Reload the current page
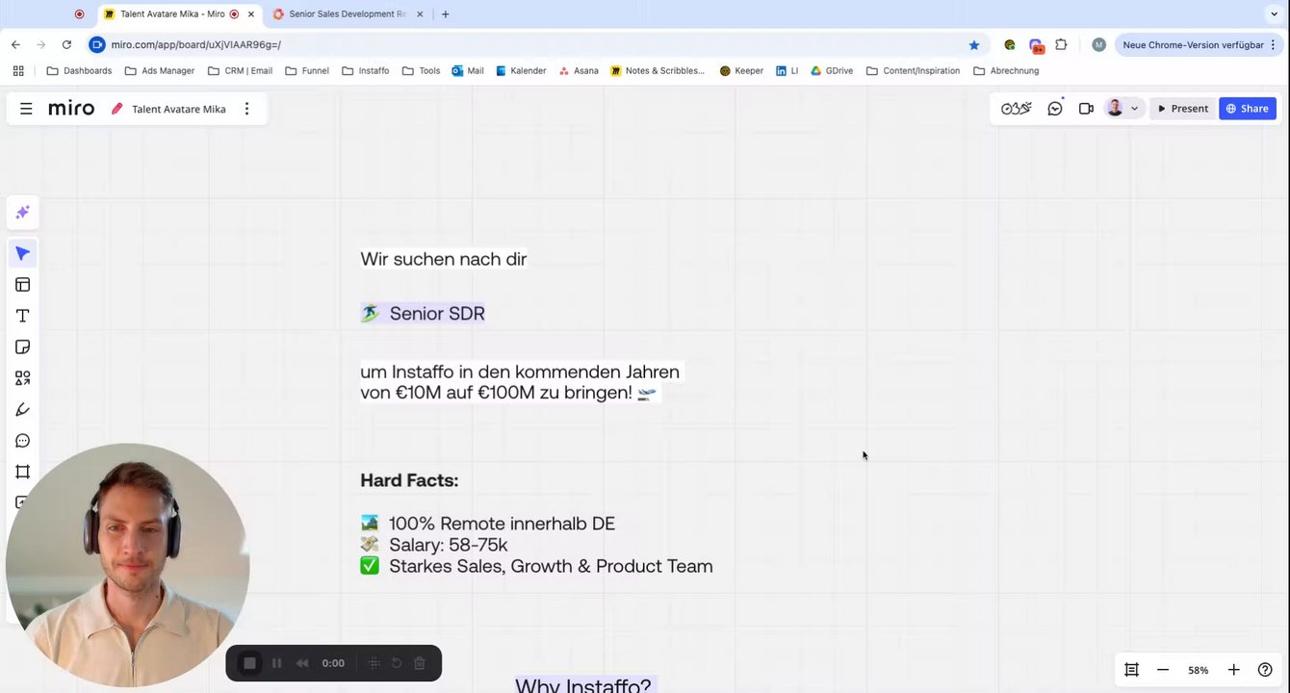 [x=66, y=44]
